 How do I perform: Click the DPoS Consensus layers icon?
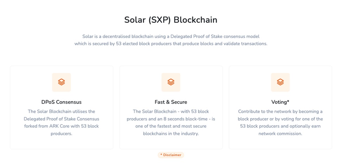point(62,82)
